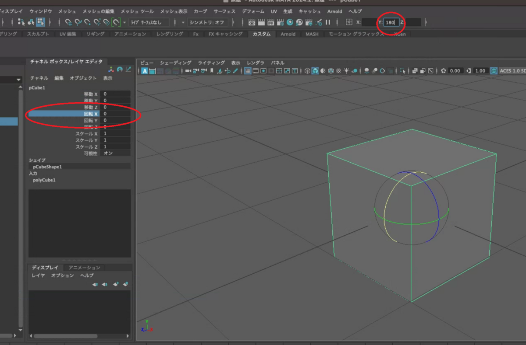Toggle snap to grid magnet icon
Viewport: 526px width, 345px height.
[x=68, y=22]
